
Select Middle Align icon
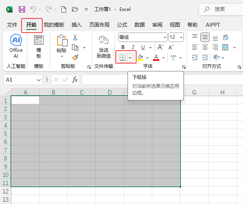pyautogui.click(x=205, y=37)
